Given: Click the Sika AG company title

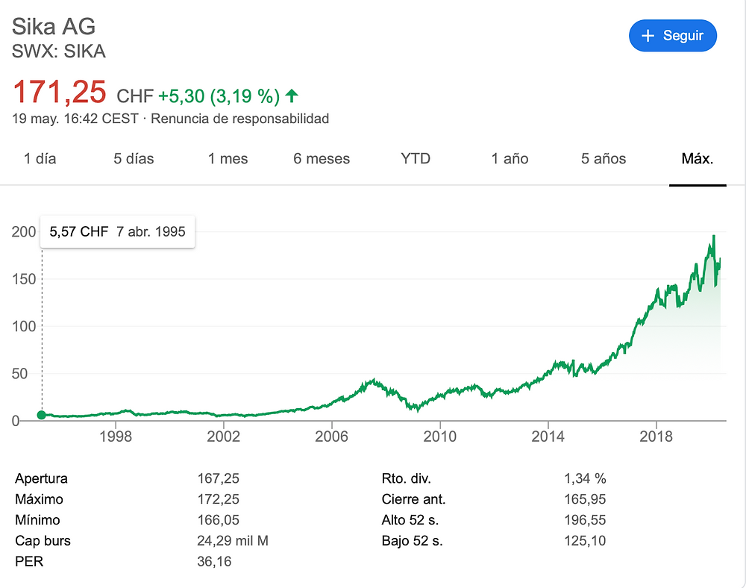Looking at the screenshot, I should pos(54,26).
